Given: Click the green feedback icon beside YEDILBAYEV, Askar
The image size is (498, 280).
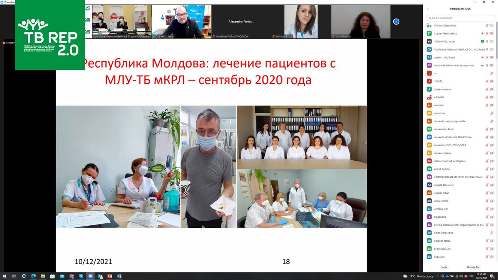Looking at the screenshot, I should point(482,41).
